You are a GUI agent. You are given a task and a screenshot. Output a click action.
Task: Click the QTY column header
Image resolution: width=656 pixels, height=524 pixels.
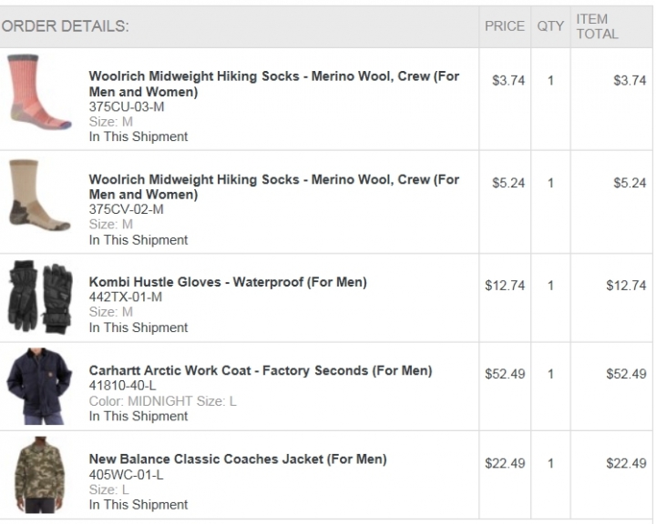(550, 26)
